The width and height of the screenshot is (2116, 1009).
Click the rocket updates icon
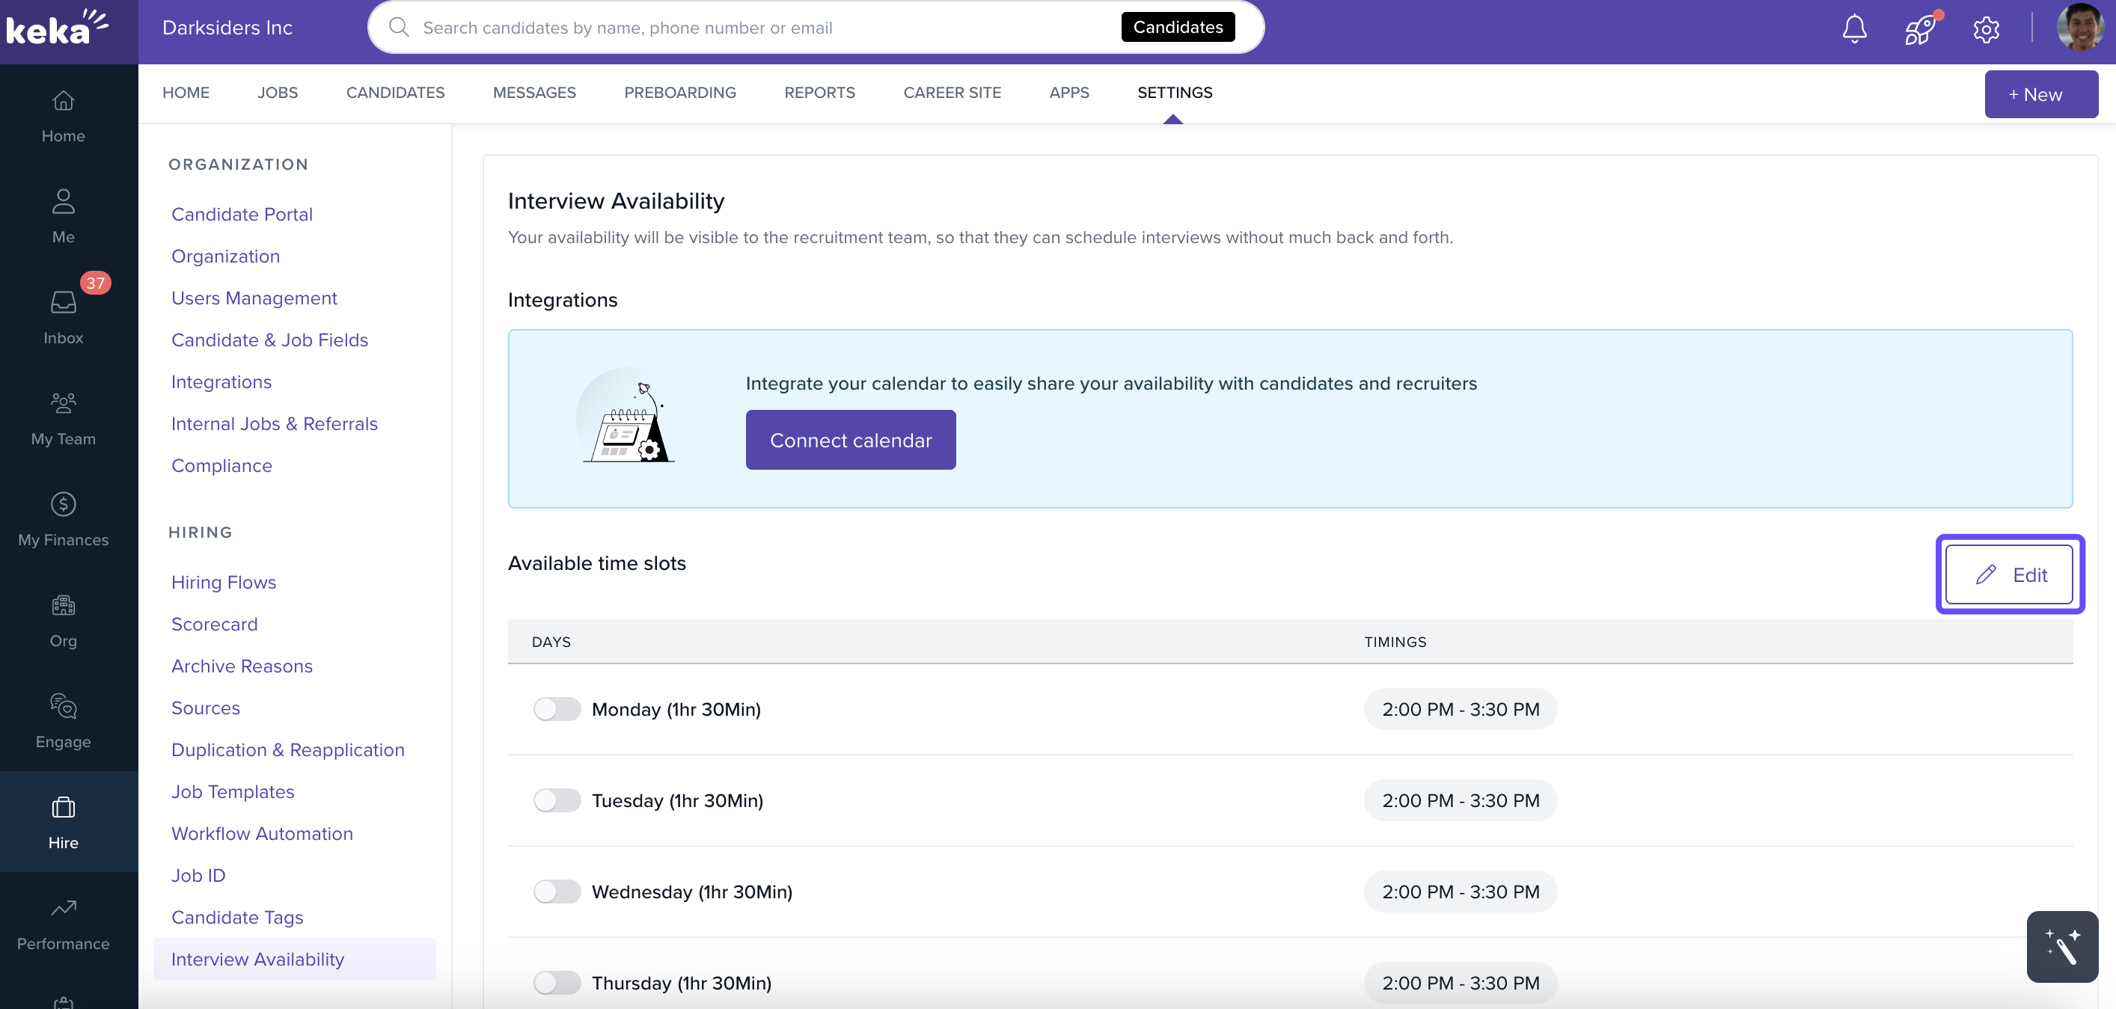[1920, 28]
